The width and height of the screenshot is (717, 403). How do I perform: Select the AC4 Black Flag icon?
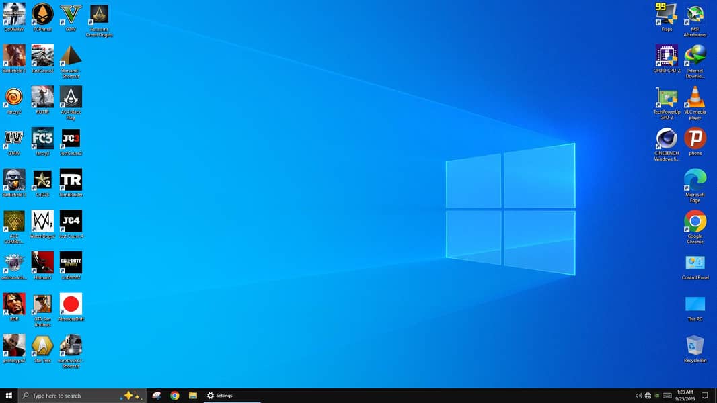[x=71, y=97]
